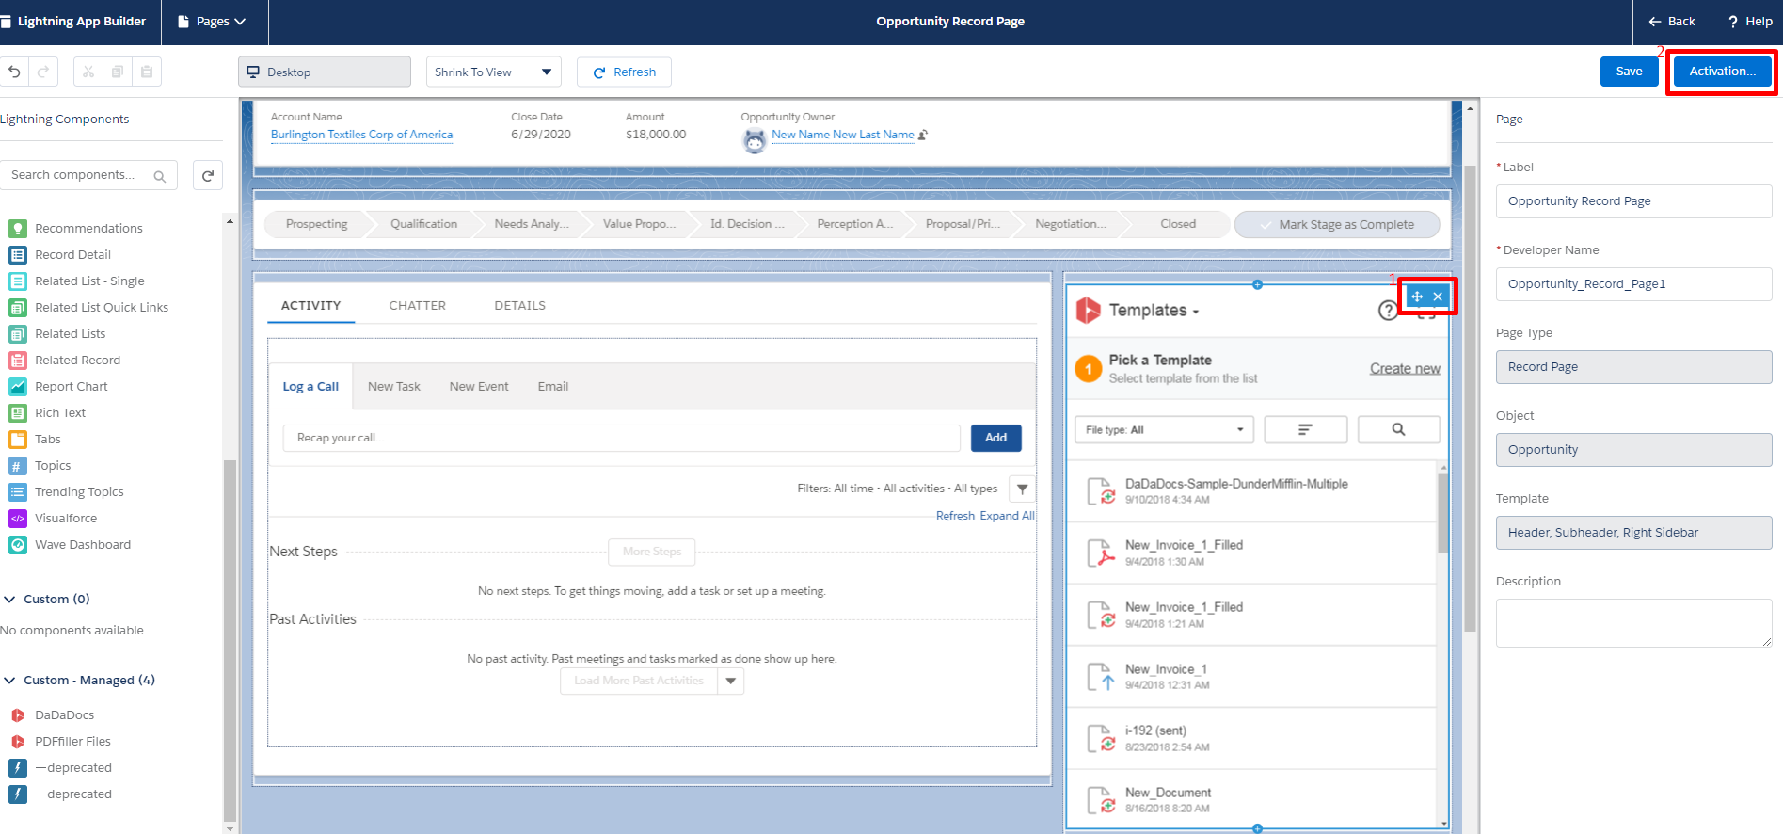
Task: Pick the Related List Quick Links component
Action: click(102, 307)
